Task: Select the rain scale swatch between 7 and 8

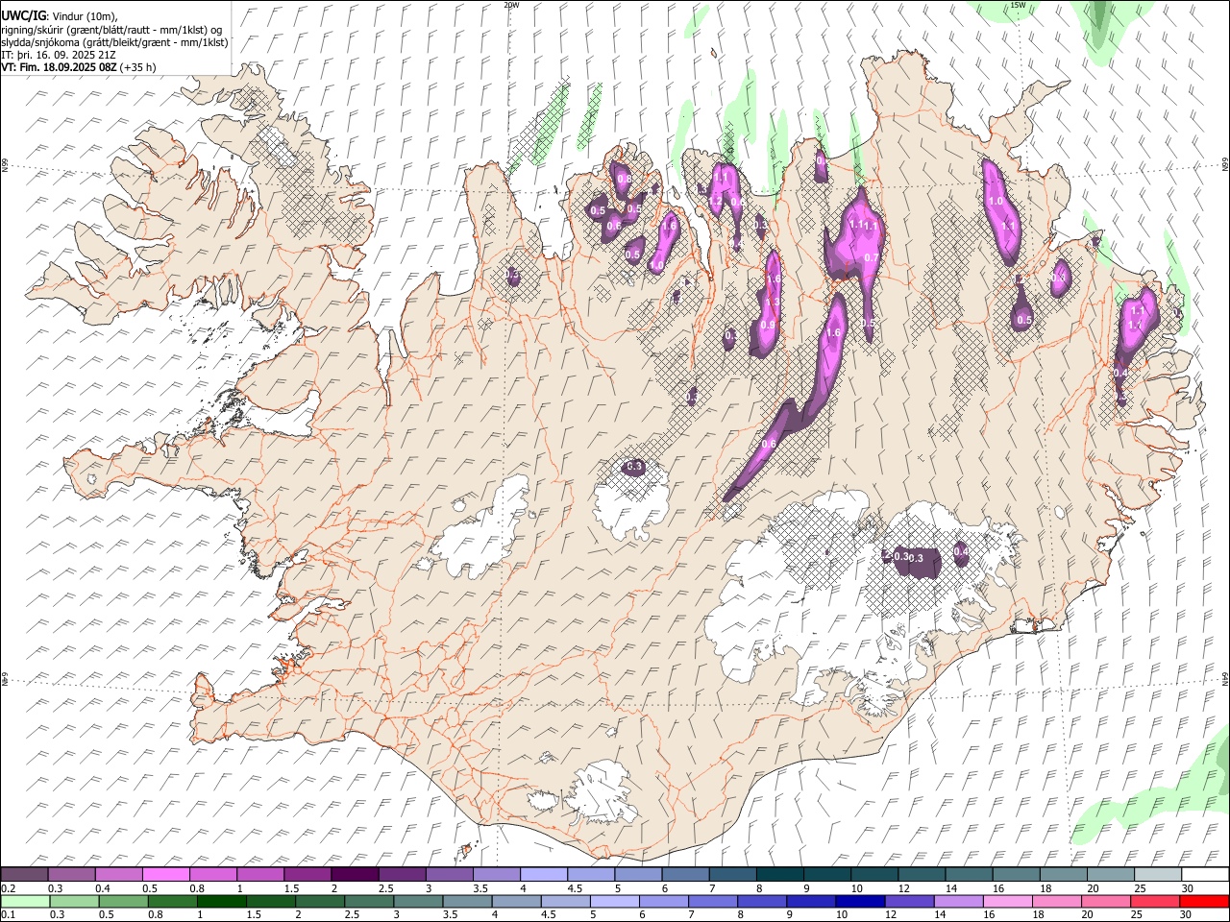Action: pyautogui.click(x=712, y=901)
